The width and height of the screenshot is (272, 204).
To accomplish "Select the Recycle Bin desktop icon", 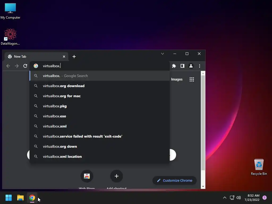I will [259, 167].
